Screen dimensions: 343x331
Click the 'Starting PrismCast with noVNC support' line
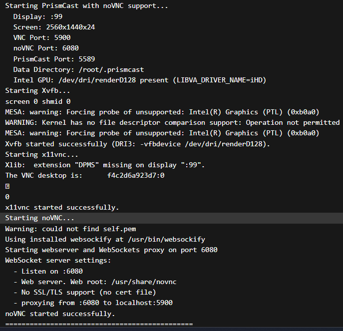point(86,6)
